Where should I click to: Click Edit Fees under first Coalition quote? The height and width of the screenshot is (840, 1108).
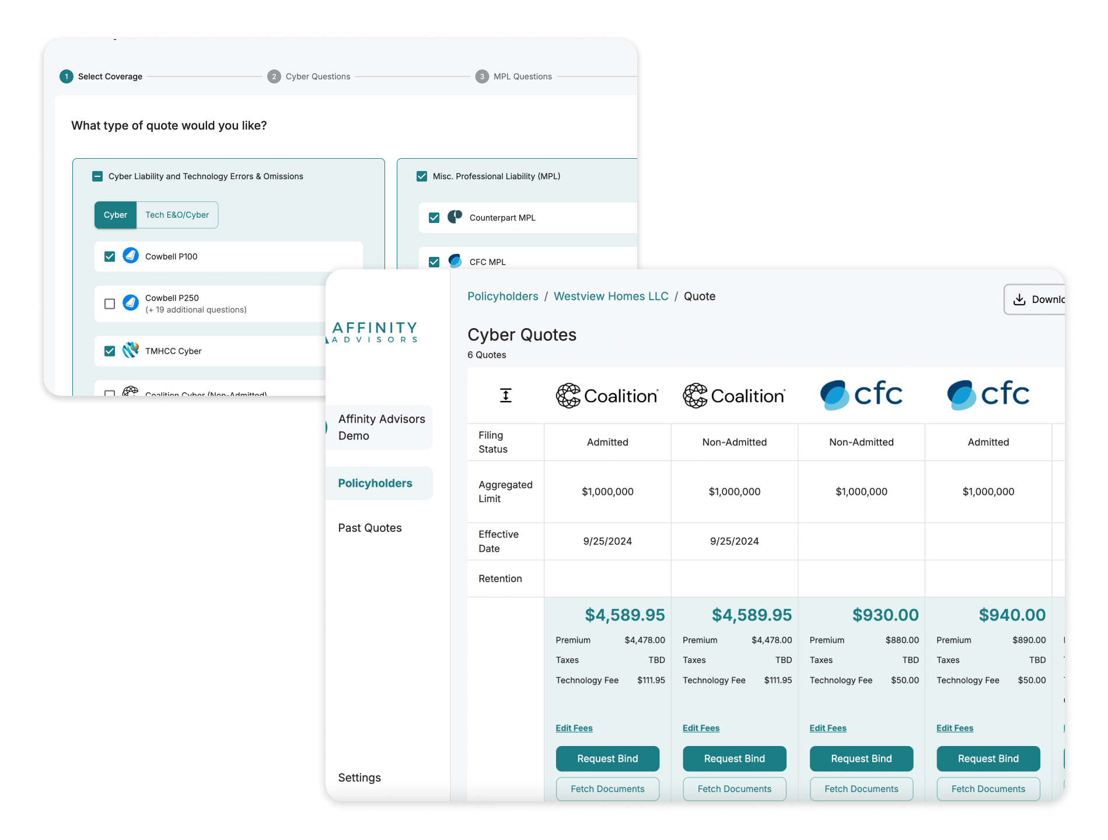click(574, 728)
